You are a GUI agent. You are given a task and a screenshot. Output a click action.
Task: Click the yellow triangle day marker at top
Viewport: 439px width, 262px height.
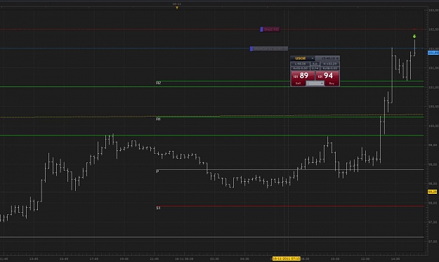click(177, 8)
